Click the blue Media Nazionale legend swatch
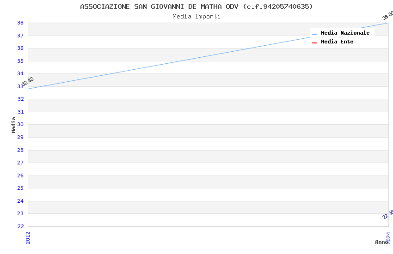Screen dimensions: 393x254 (x=314, y=34)
